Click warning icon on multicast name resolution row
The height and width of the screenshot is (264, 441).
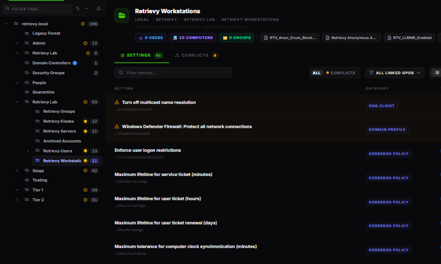117,102
